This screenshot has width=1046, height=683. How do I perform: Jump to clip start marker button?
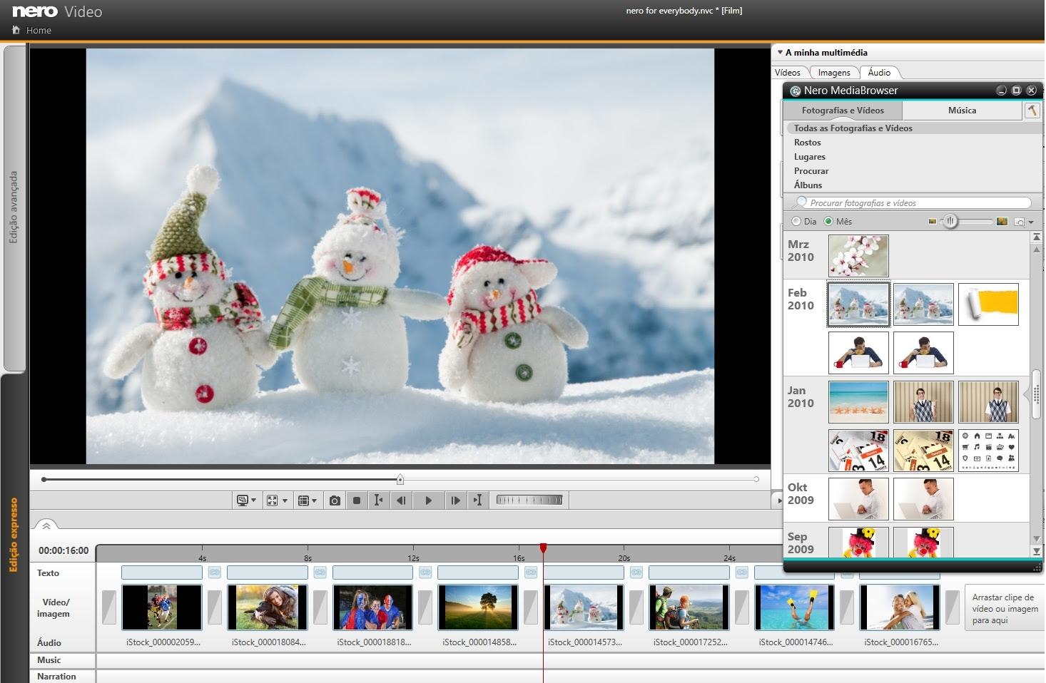(x=378, y=500)
